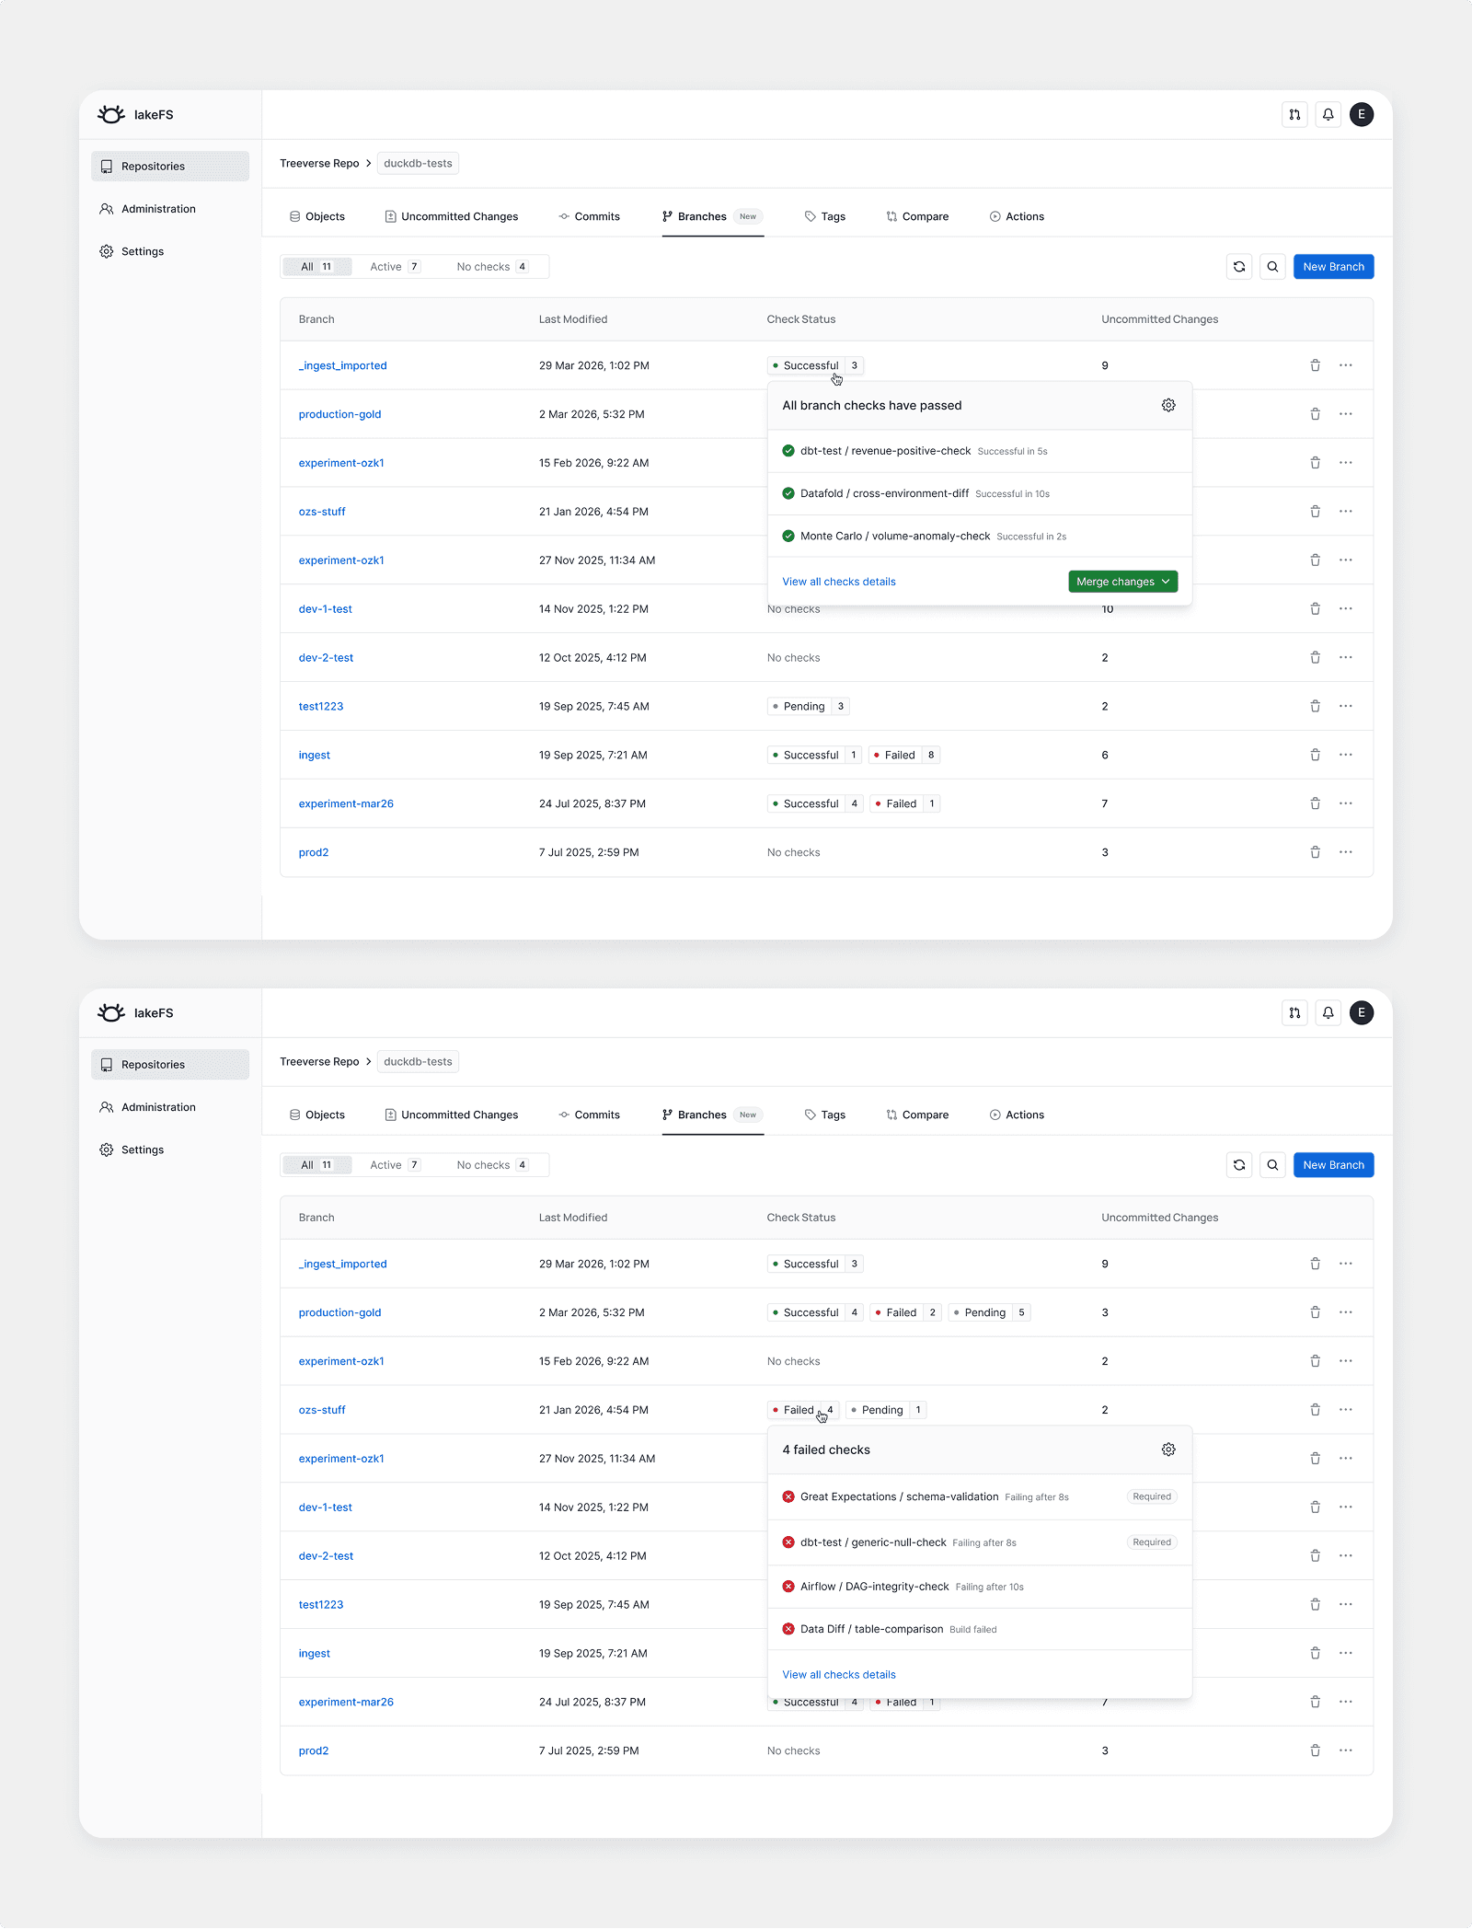
Task: Open the notifications bell in the header
Action: [1328, 114]
